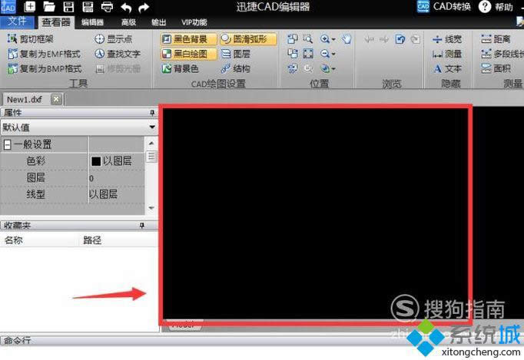The width and height of the screenshot is (524, 360).
Task: Print with the printer icon
Action: 107,7
